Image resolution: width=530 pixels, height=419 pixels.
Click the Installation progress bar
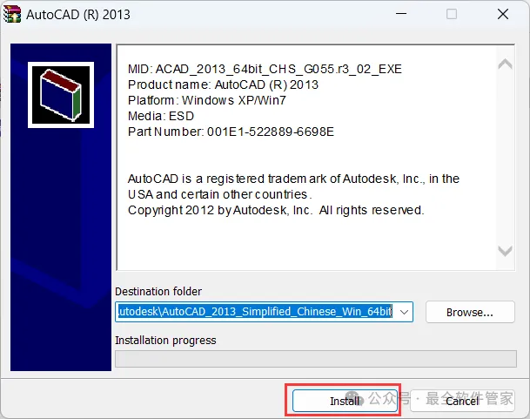(x=316, y=359)
